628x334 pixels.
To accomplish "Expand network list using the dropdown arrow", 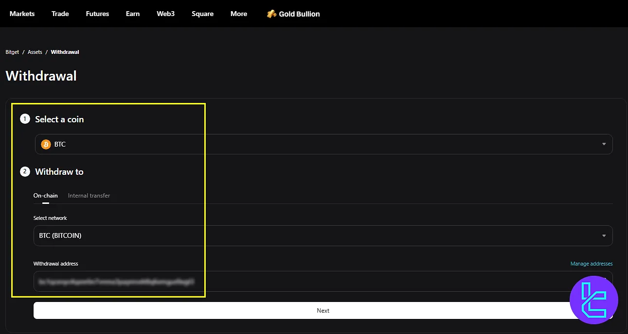I will click(x=604, y=235).
